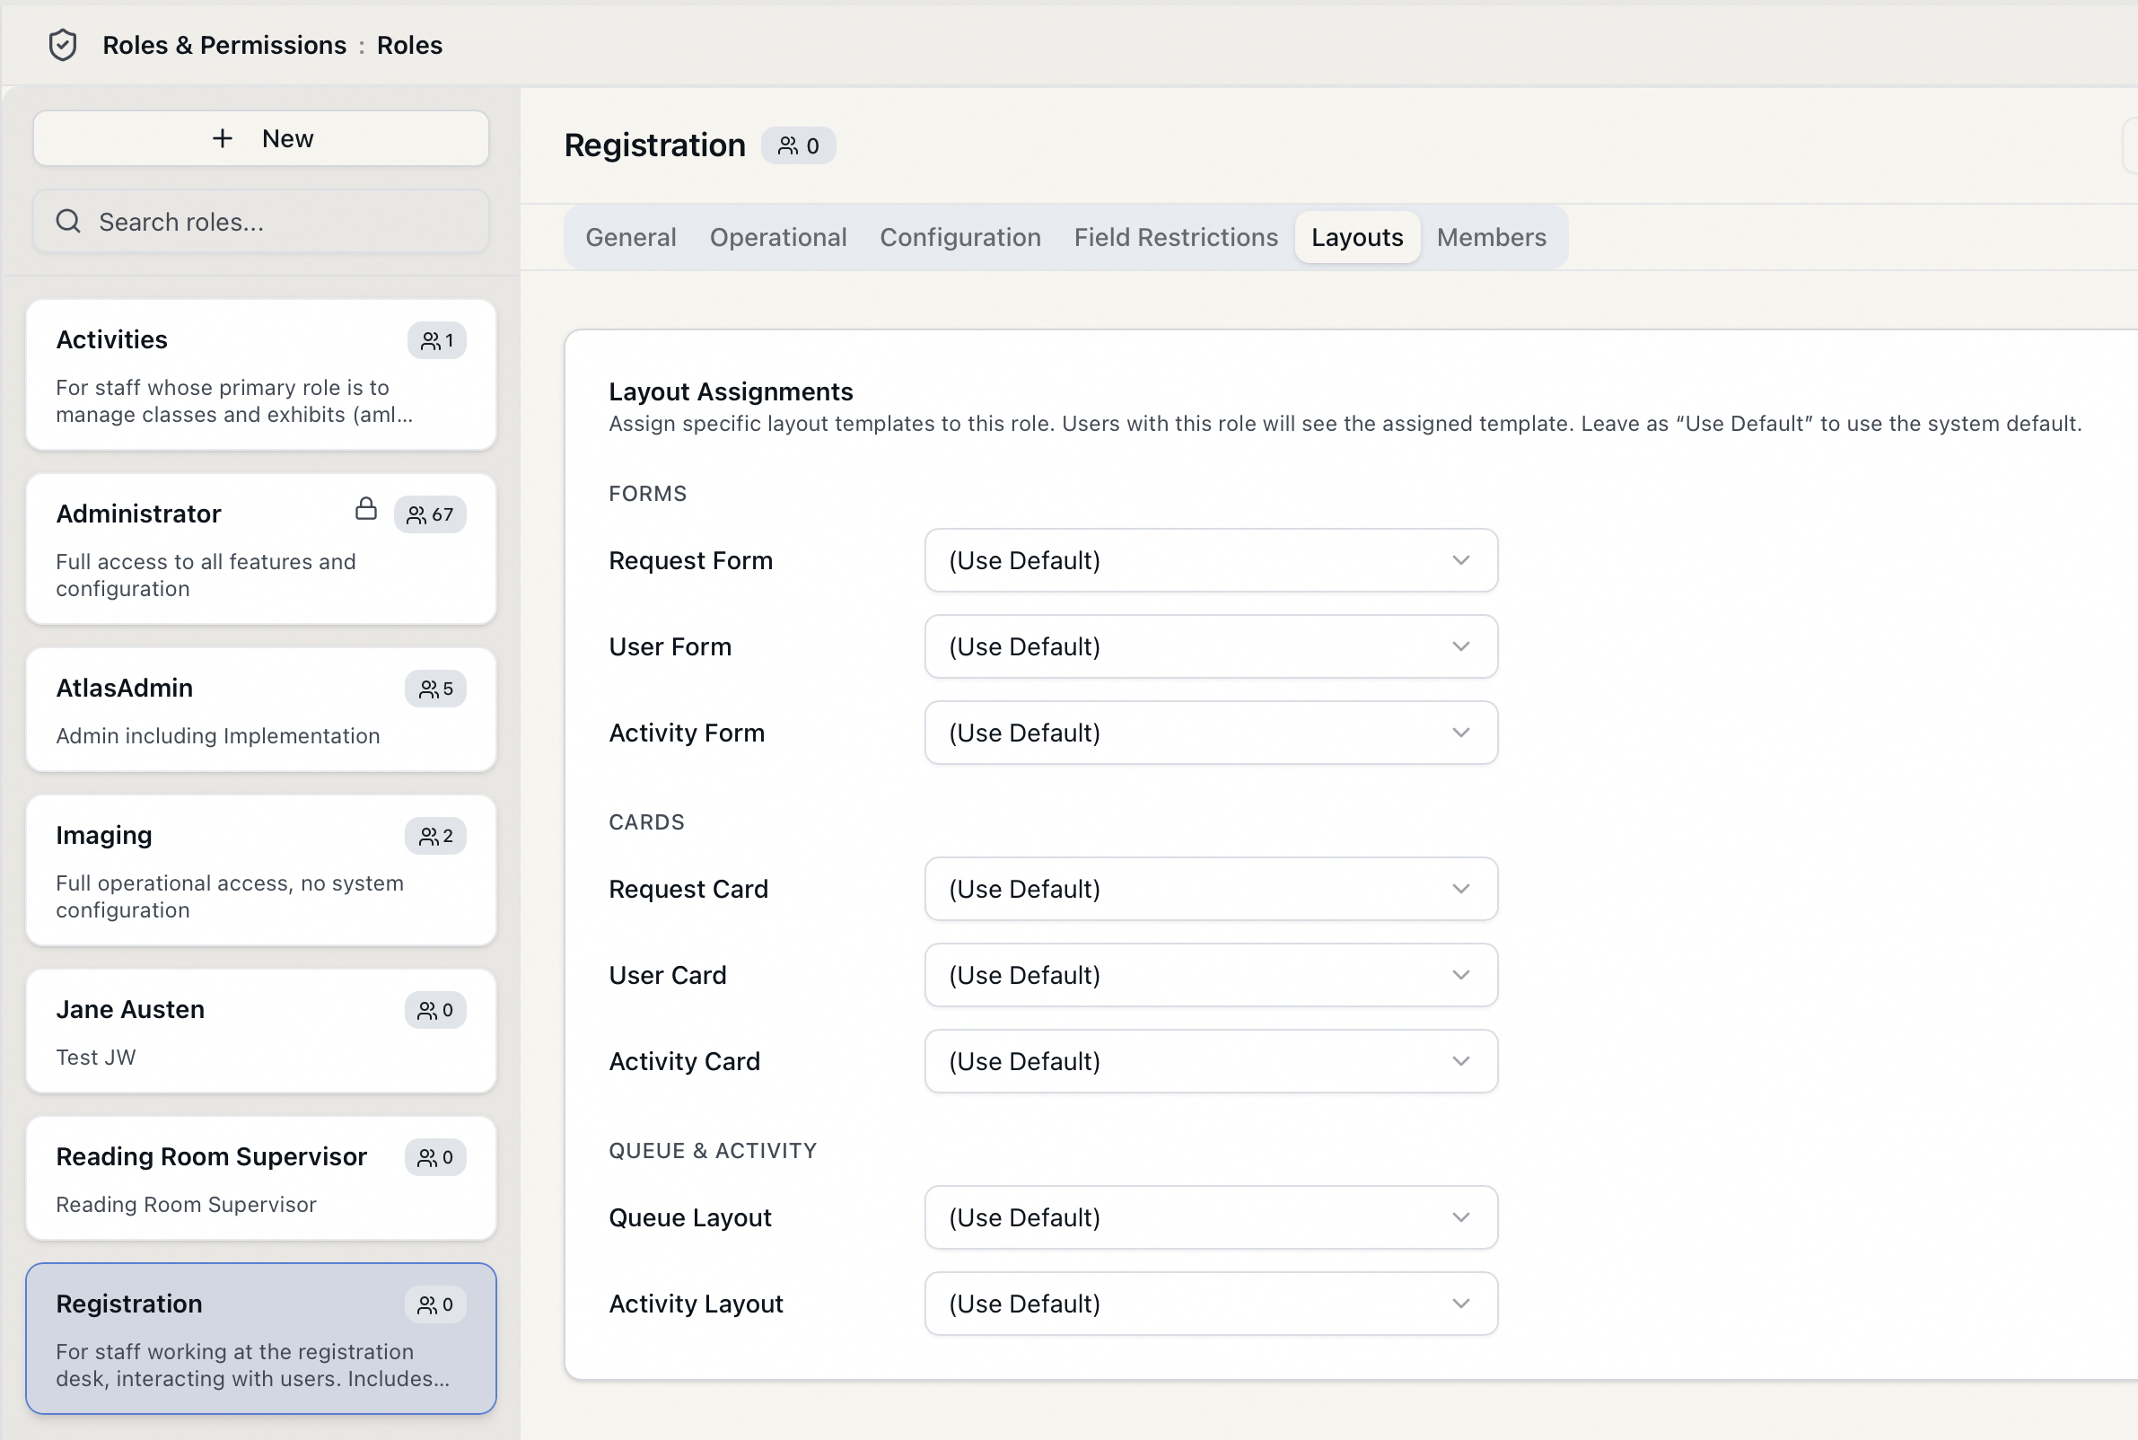Click the Activity Form label
Viewport: 2138px width, 1440px height.
(687, 733)
